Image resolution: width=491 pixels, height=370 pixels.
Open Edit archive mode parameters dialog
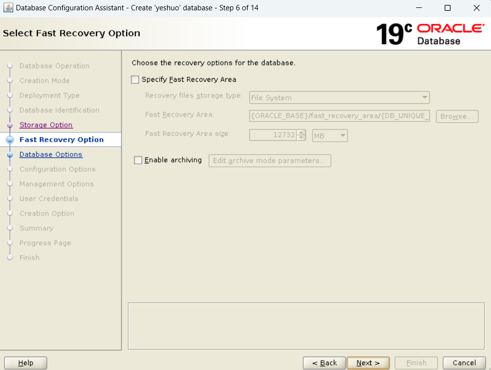pyautogui.click(x=270, y=160)
